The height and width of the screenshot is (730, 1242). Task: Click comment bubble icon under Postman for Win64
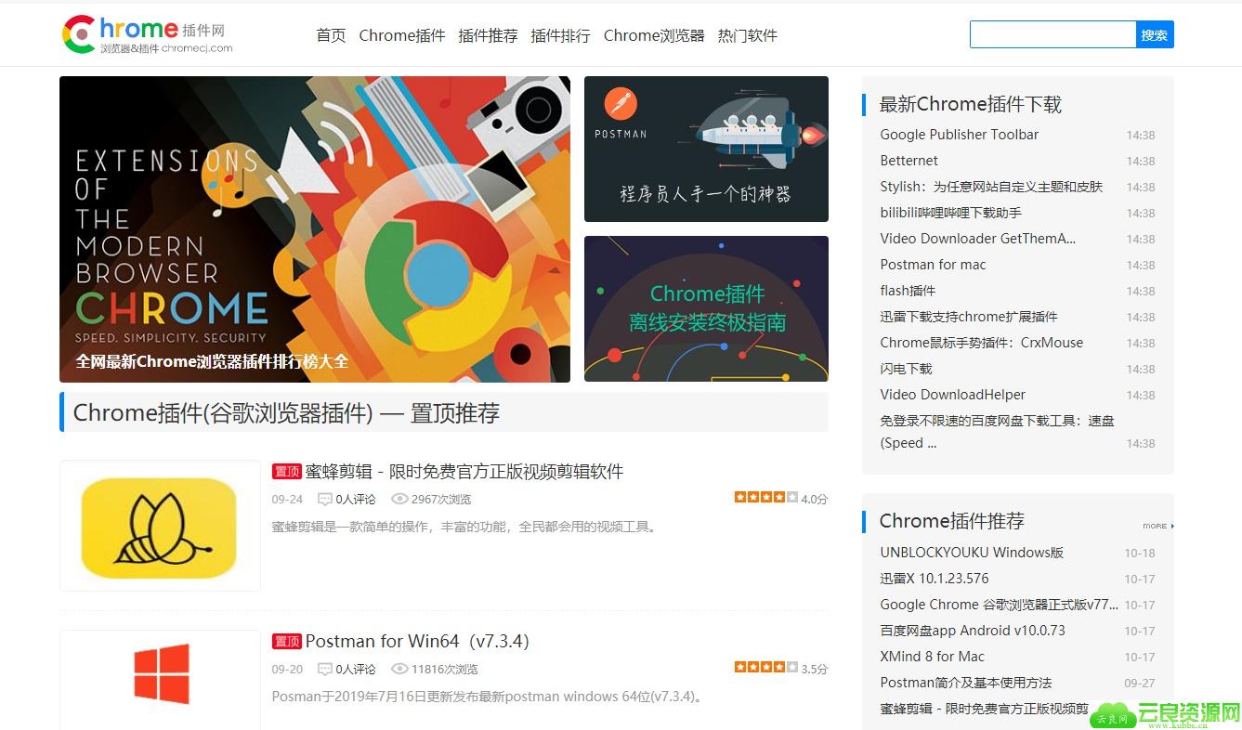click(x=325, y=669)
